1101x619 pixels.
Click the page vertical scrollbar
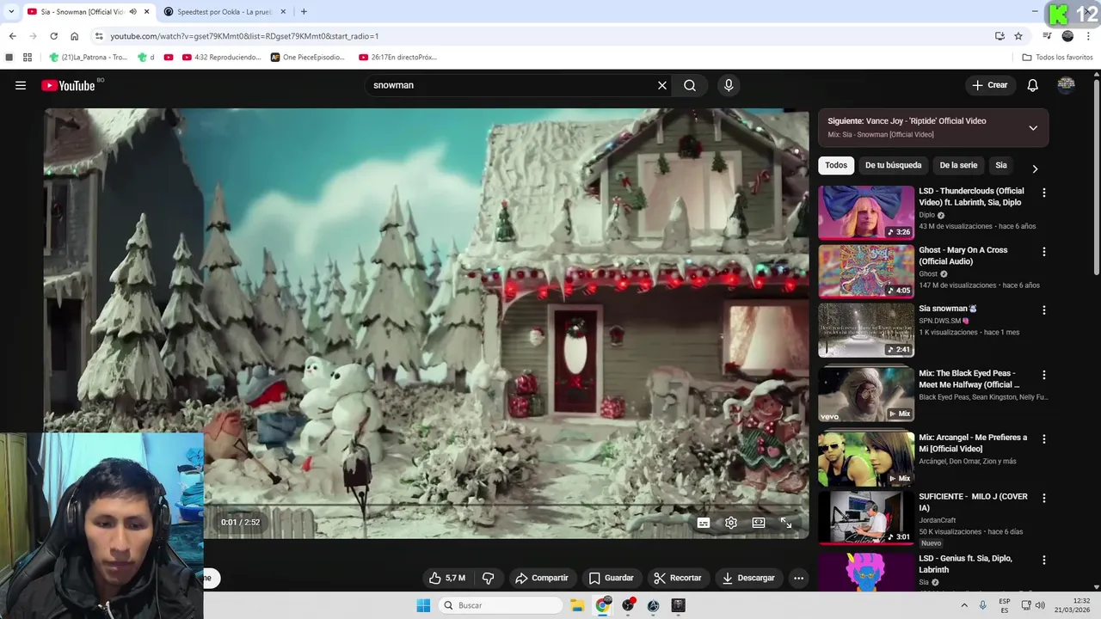click(1096, 176)
